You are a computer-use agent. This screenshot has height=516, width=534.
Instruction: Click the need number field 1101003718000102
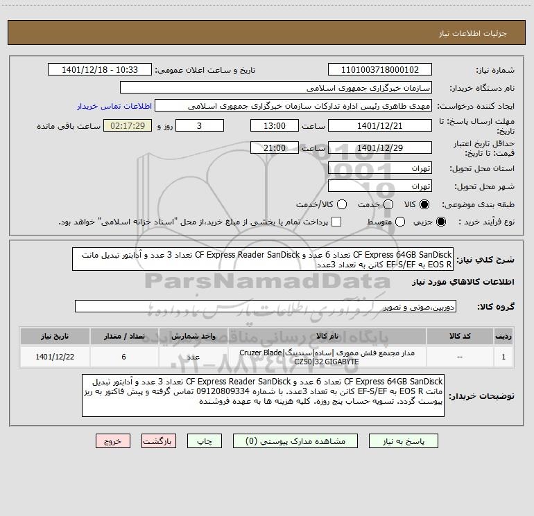coord(380,70)
